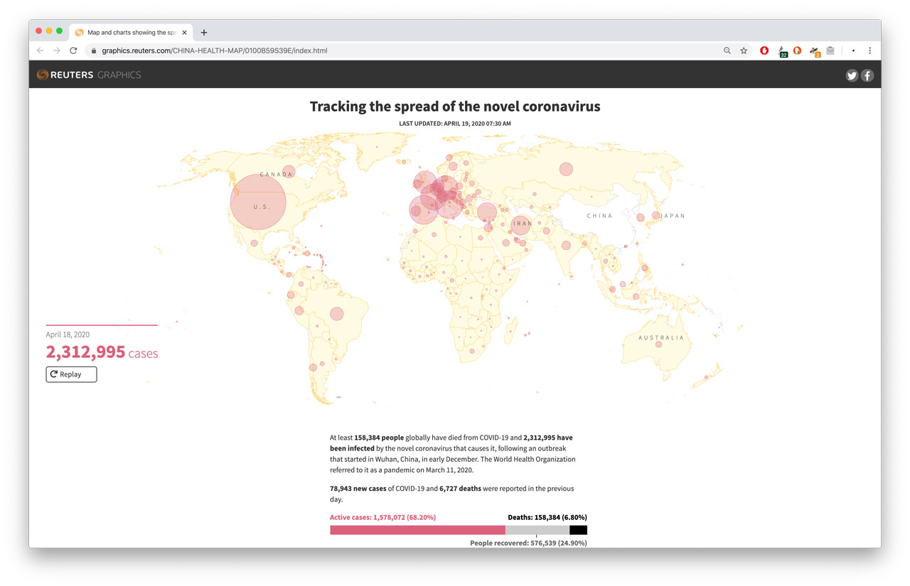910x586 pixels.
Task: Click the Facebook share icon
Action: 867,75
